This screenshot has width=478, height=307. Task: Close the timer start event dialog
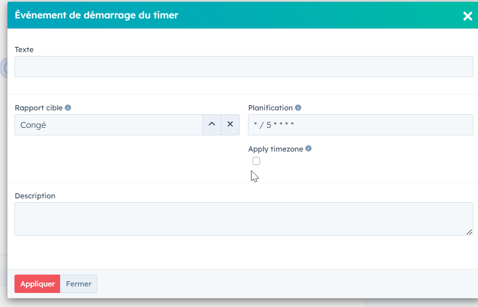click(x=467, y=16)
